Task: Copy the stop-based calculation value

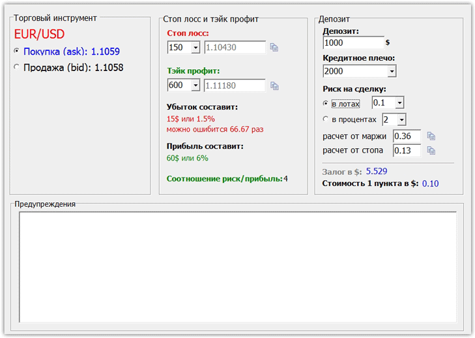Action: 431,151
